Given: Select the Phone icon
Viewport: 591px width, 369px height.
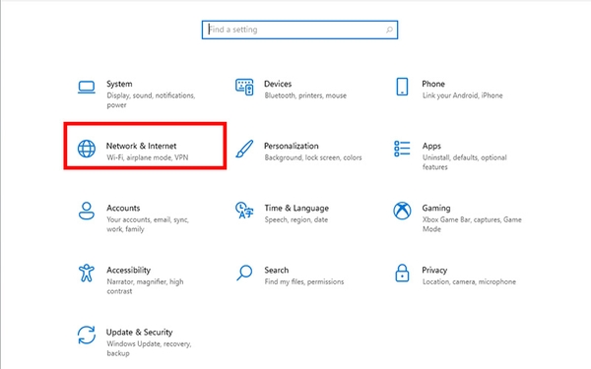Looking at the screenshot, I should point(402,87).
